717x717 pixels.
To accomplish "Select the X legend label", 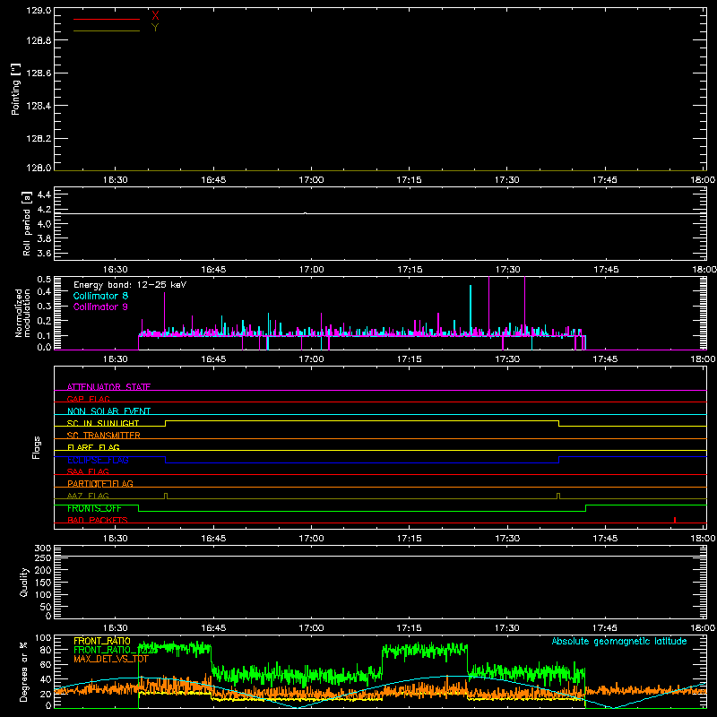I will click(x=155, y=15).
